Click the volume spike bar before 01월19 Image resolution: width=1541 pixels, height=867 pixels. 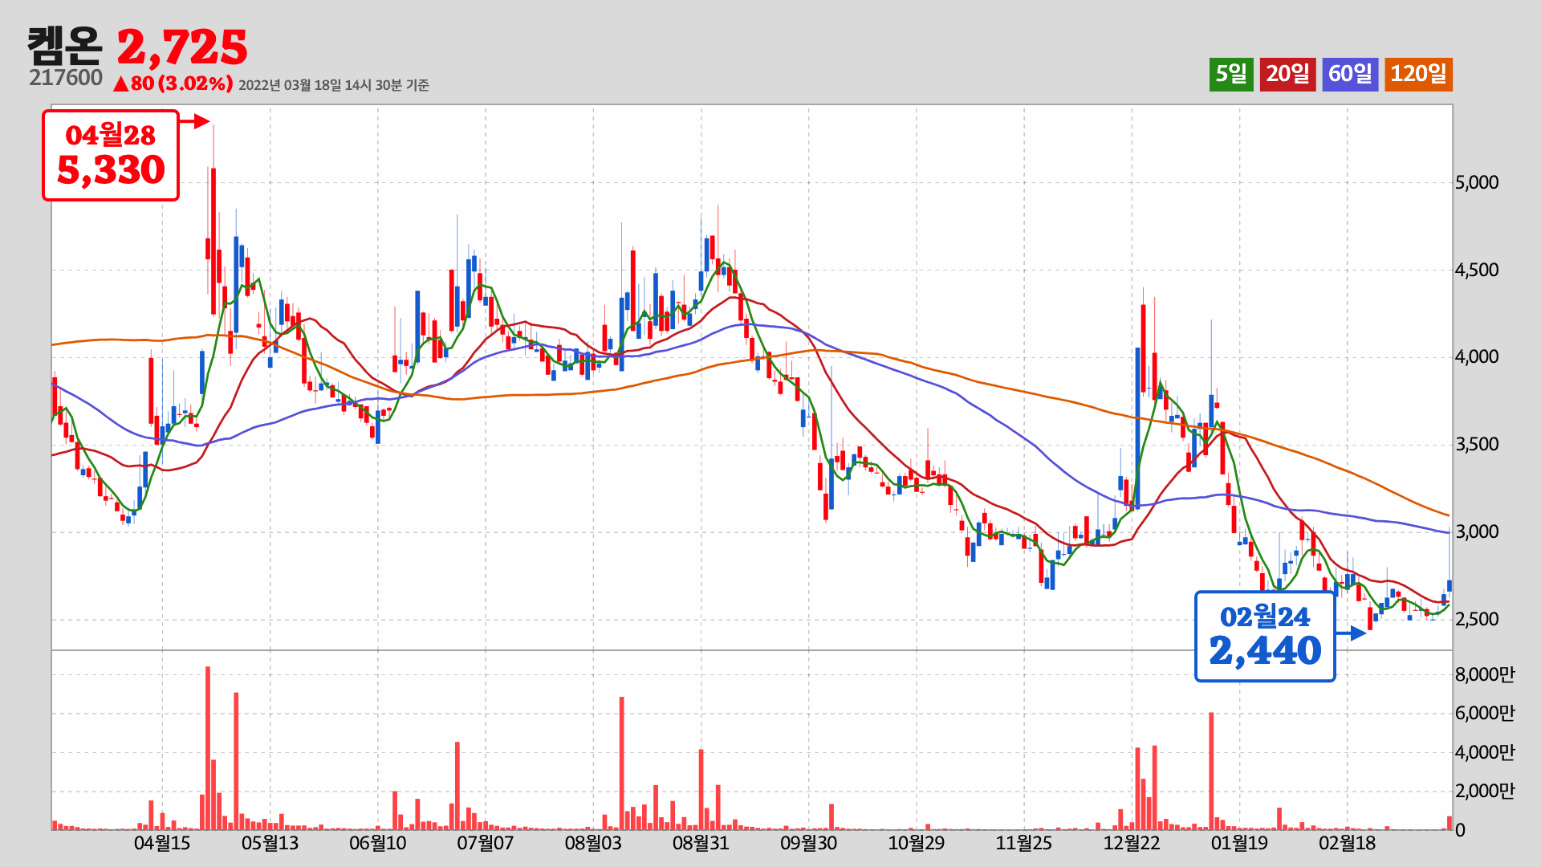click(1211, 771)
